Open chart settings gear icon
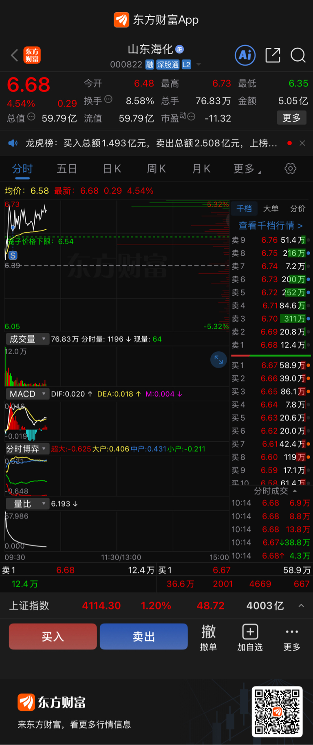 290,169
